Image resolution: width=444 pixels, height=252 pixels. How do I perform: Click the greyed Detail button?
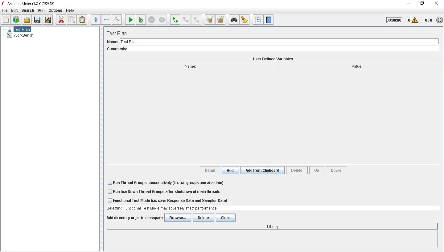click(x=210, y=170)
